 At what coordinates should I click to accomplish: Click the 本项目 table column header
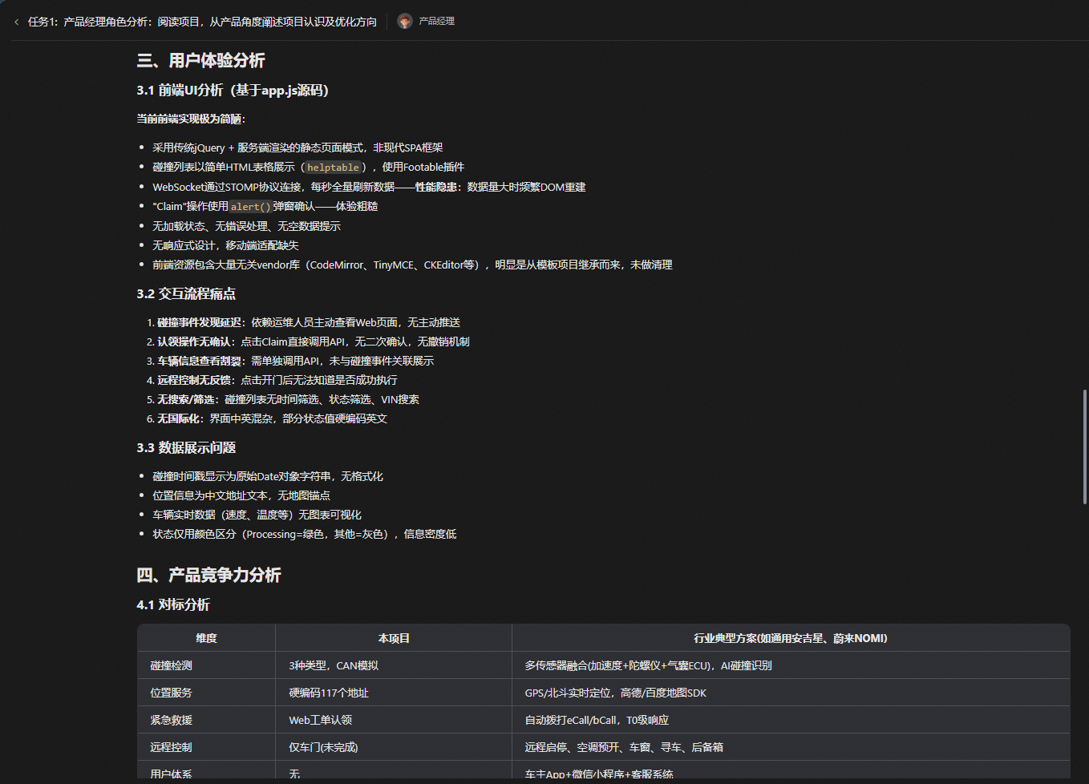click(x=394, y=638)
